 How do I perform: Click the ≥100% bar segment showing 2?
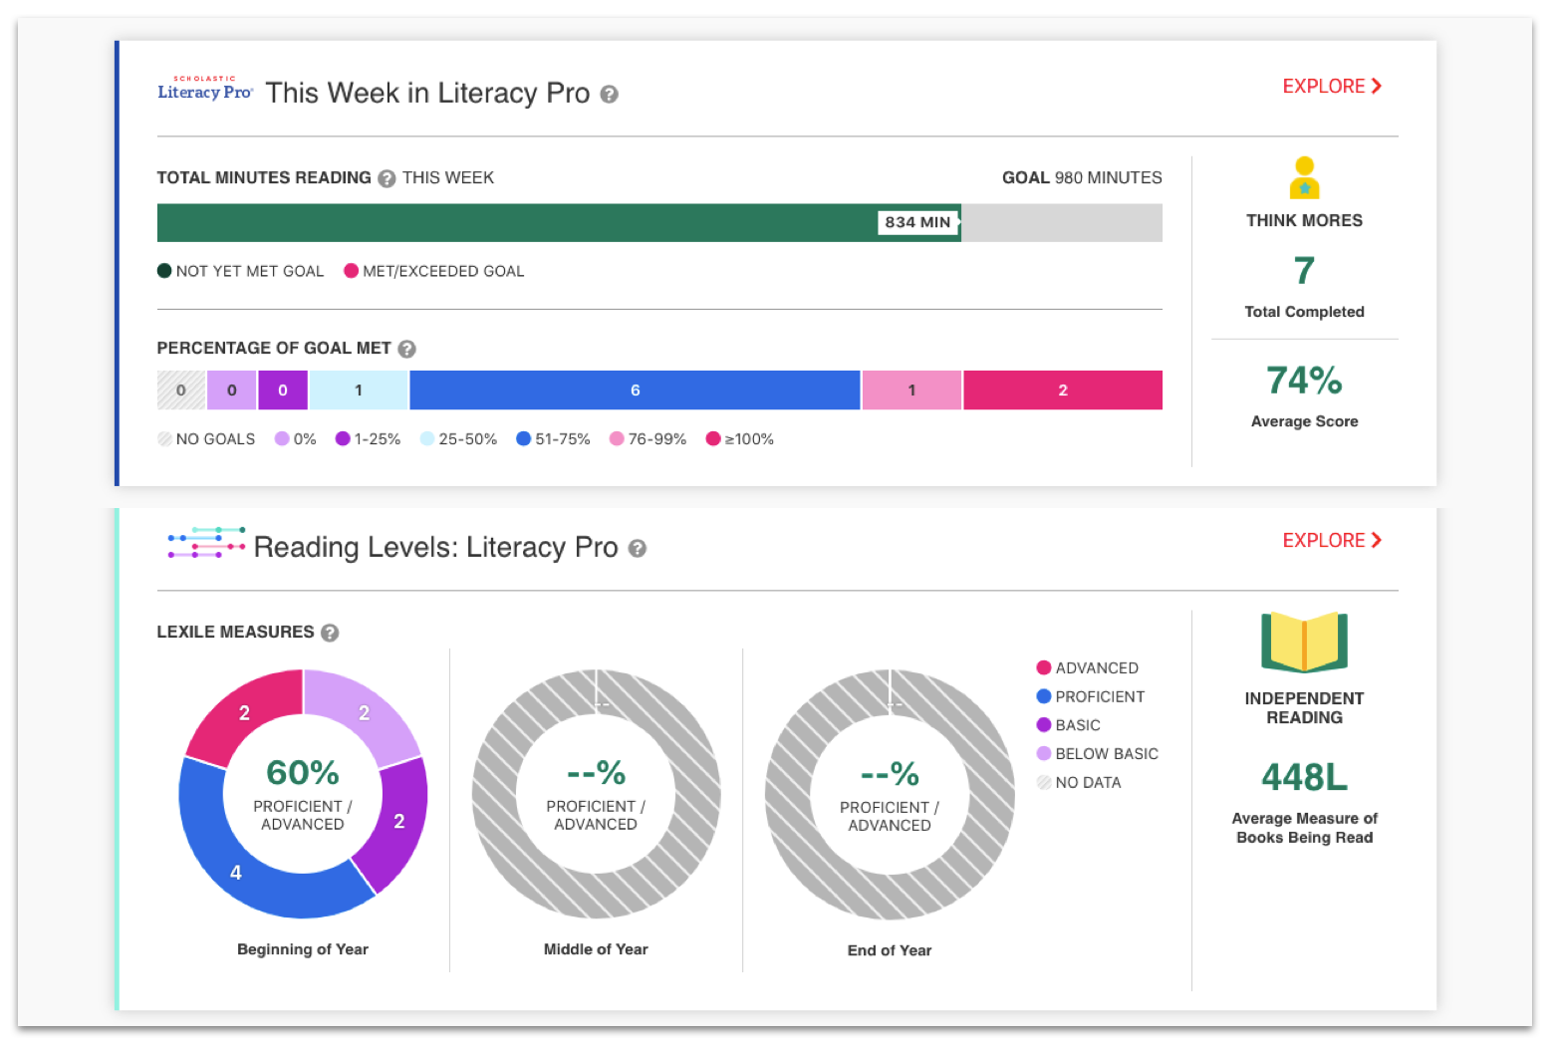(x=1062, y=391)
